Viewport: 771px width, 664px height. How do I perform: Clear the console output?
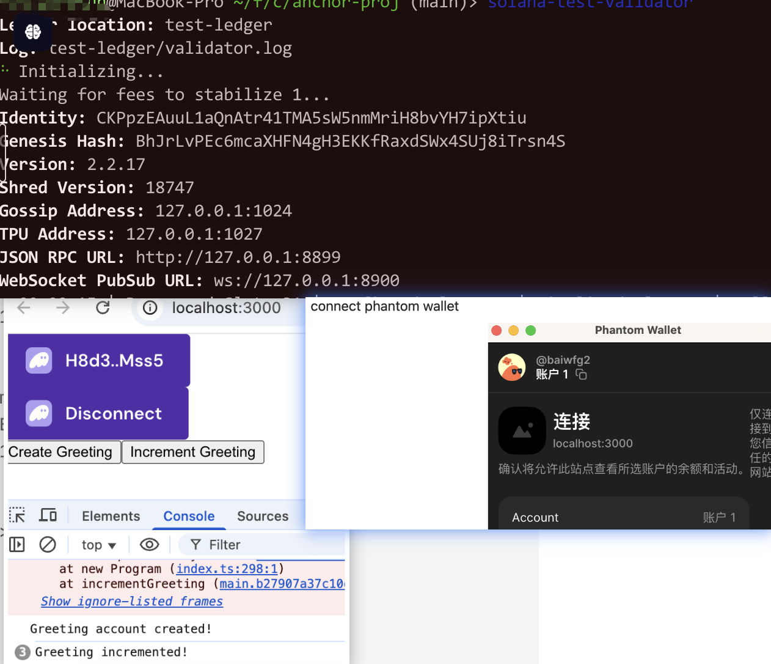tap(48, 544)
